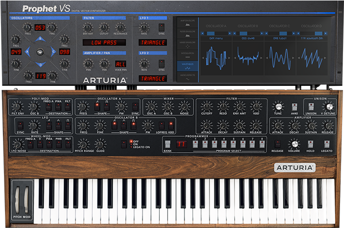Toggle LFO 1 Sync switch

(161, 27)
